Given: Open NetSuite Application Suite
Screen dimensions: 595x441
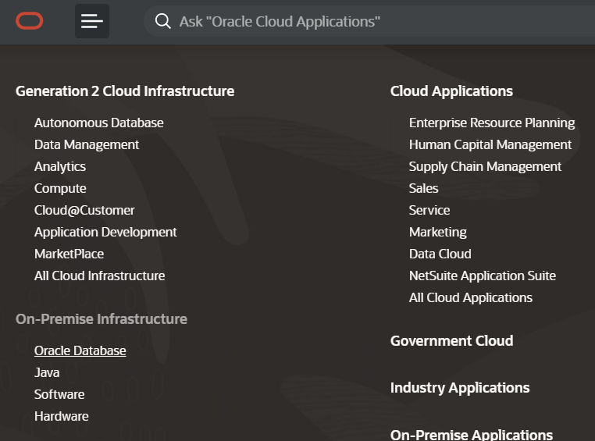Looking at the screenshot, I should pos(483,276).
